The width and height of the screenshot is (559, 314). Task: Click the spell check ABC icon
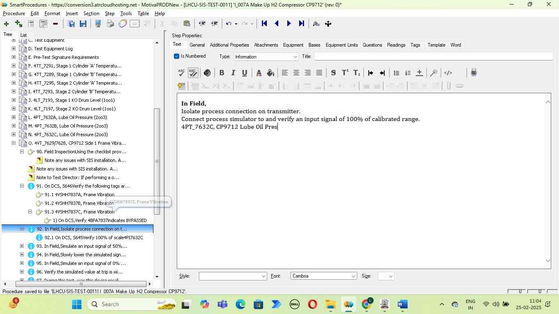click(x=182, y=73)
